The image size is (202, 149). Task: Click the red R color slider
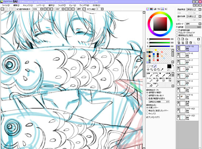[160, 39]
